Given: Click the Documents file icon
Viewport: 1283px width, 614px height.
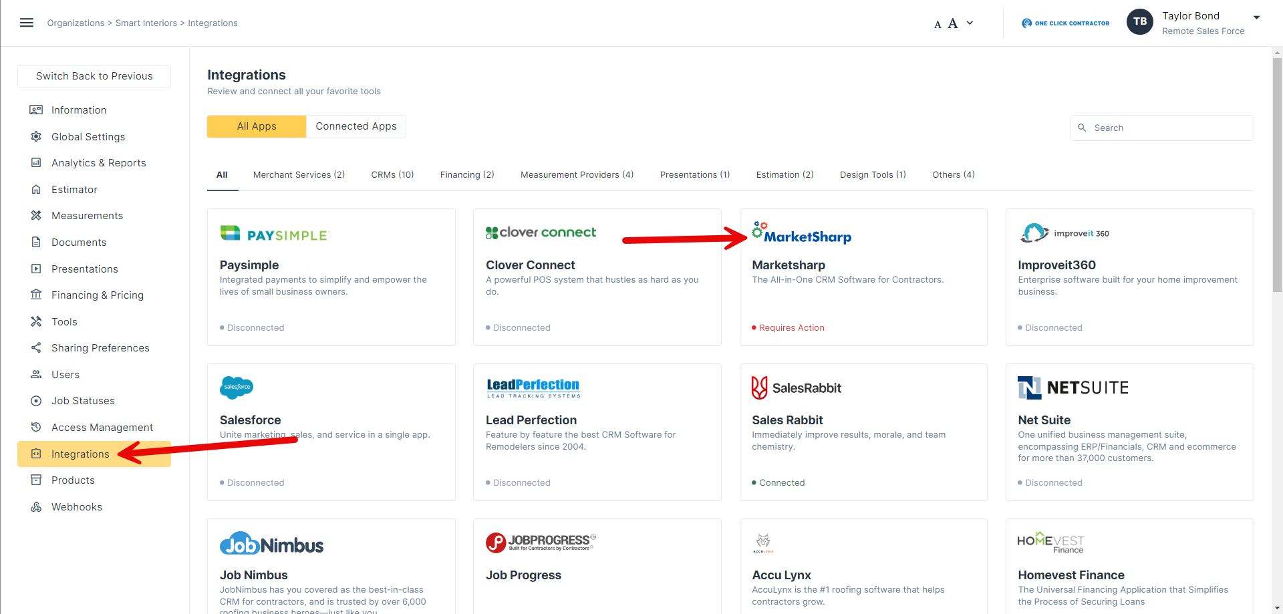Looking at the screenshot, I should [36, 242].
